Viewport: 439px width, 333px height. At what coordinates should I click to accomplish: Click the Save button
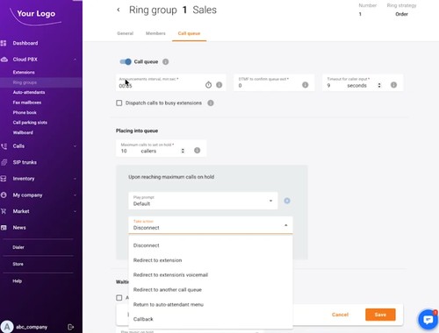[x=380, y=315]
